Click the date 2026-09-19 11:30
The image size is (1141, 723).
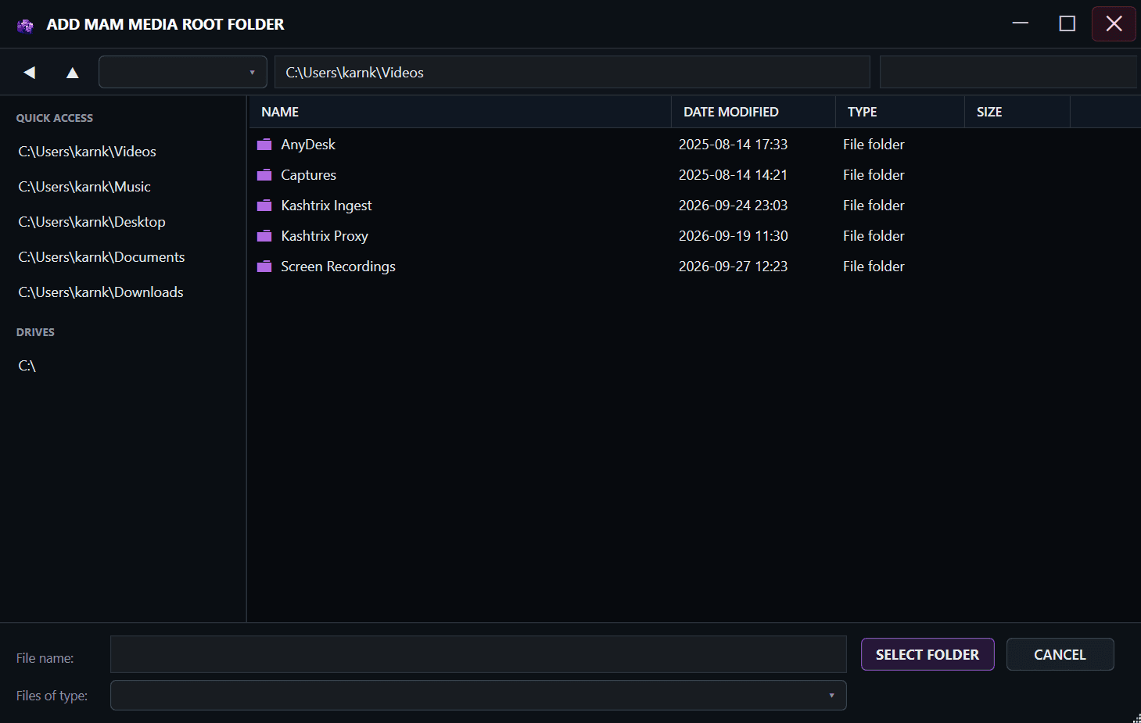pyautogui.click(x=734, y=236)
